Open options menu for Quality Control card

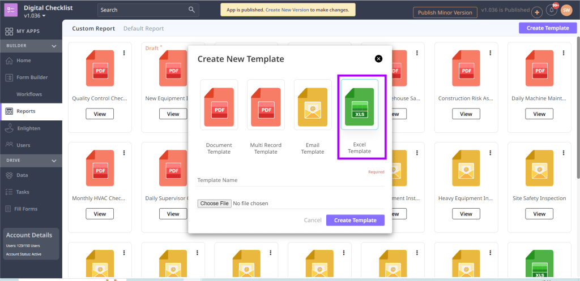coord(124,53)
